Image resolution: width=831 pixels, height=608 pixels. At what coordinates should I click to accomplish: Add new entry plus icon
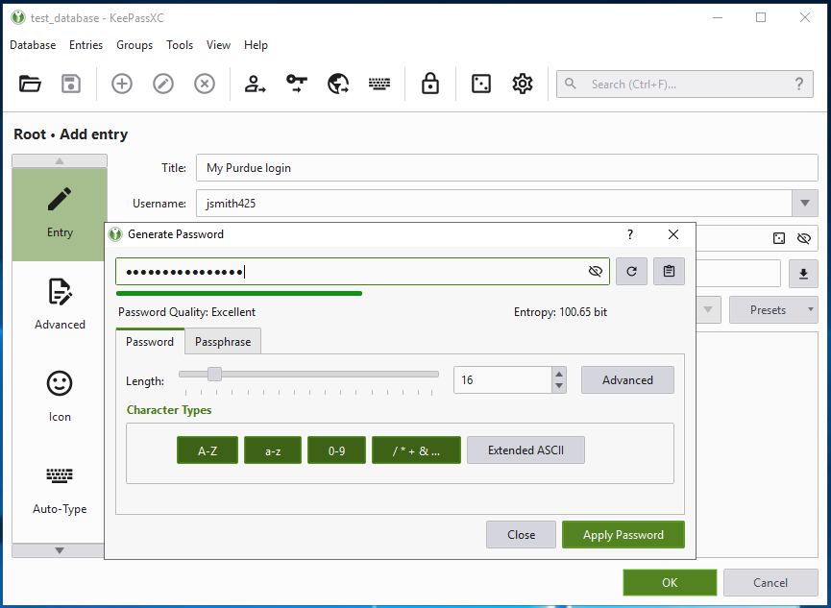coord(122,84)
